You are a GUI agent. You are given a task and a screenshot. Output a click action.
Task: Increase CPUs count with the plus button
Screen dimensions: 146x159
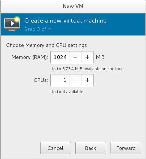click(x=88, y=80)
